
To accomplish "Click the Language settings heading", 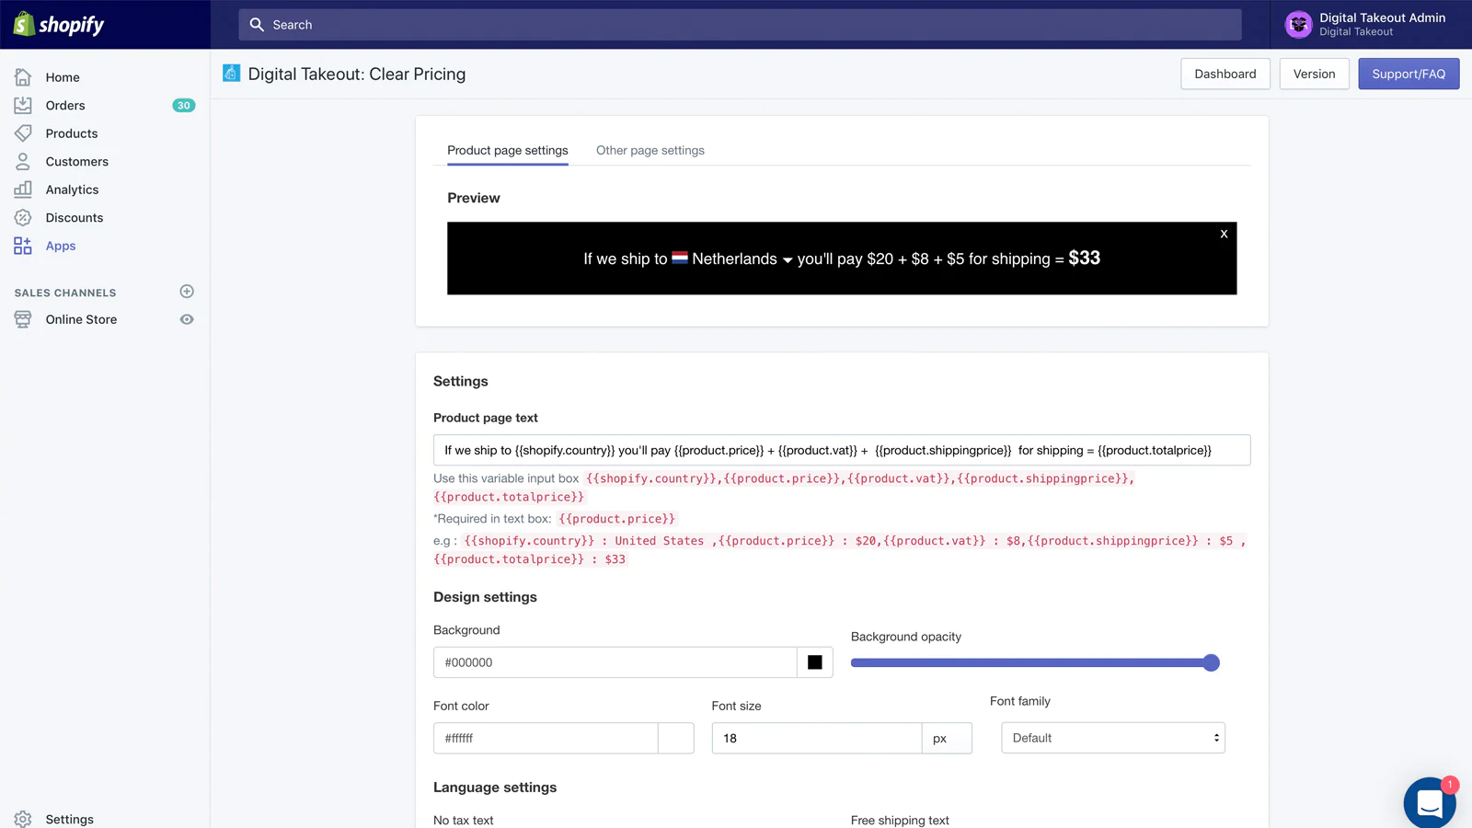I will (x=495, y=788).
